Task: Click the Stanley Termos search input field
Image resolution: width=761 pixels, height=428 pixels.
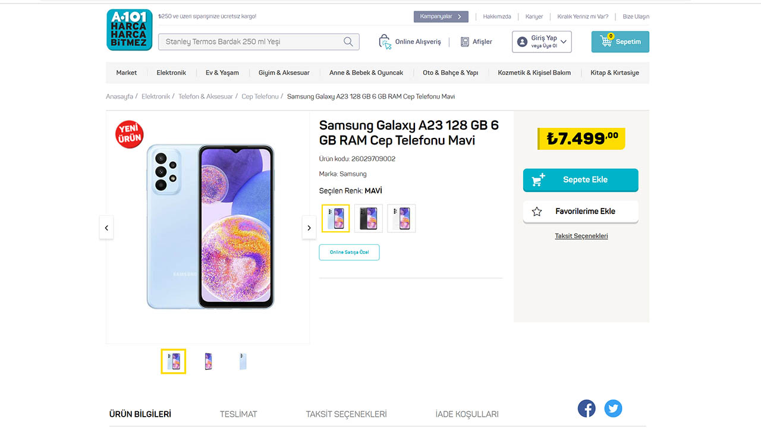Action: [250, 42]
